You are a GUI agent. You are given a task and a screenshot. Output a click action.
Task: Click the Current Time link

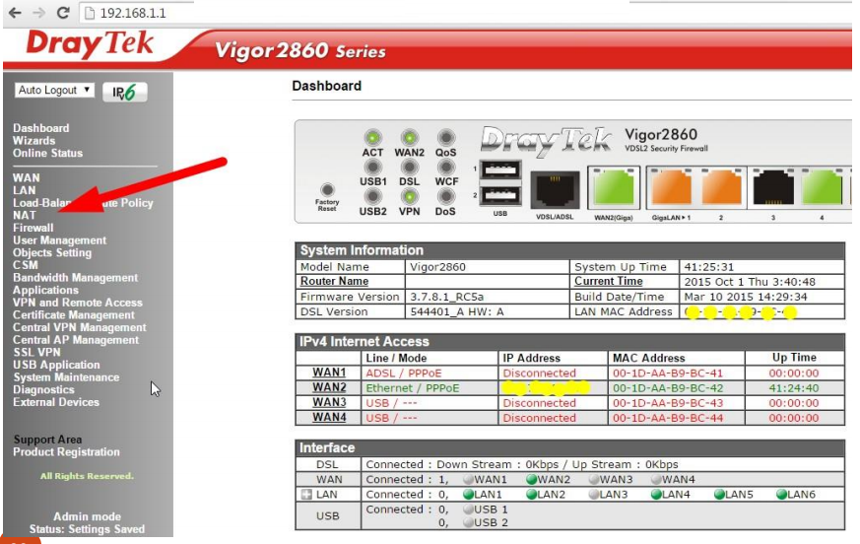[x=608, y=282]
